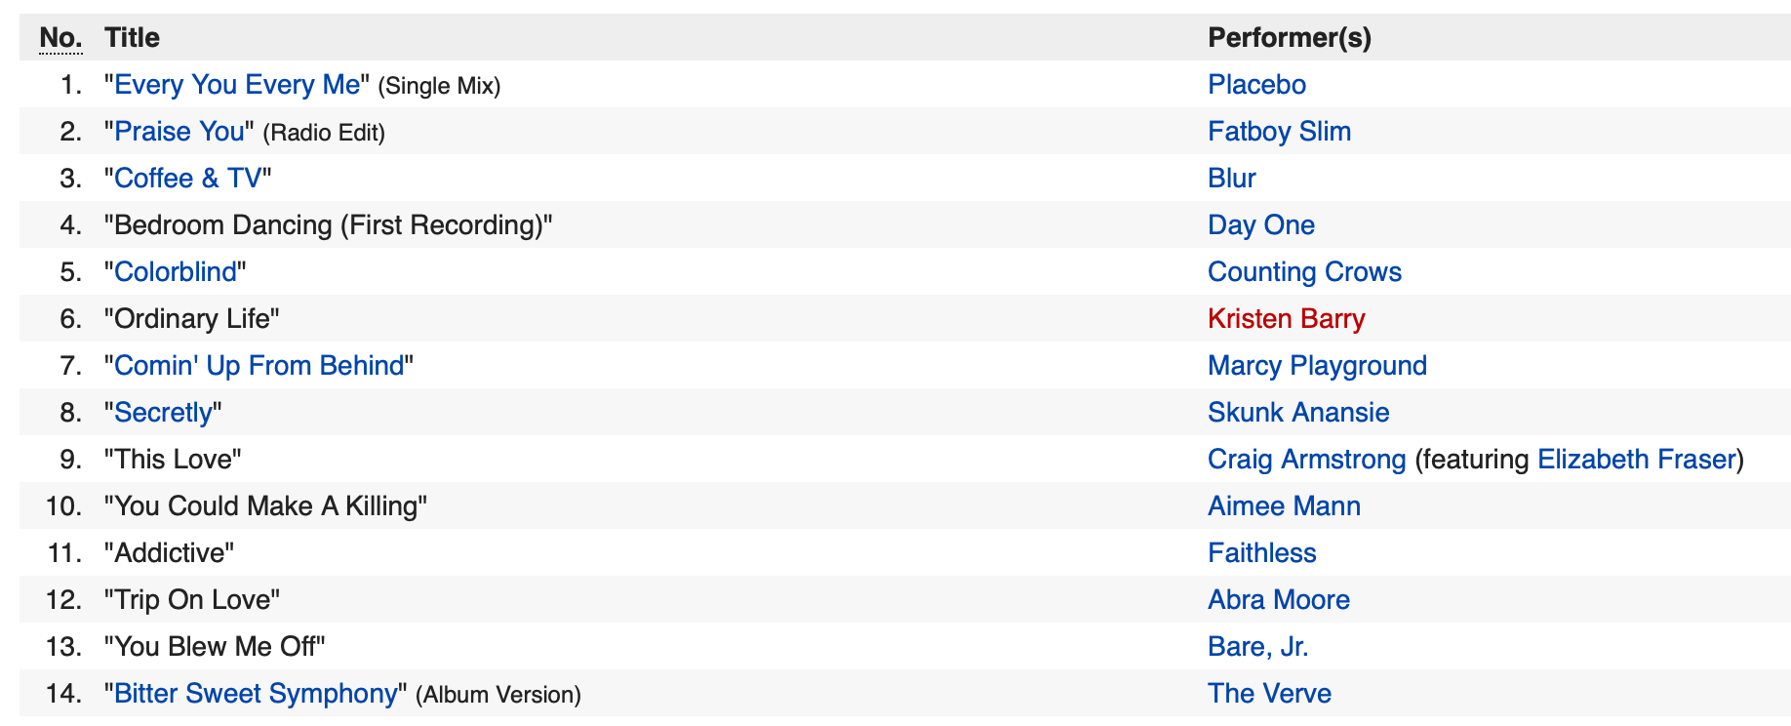Screen dimensions: 1791x726
Task: Open "Comin' Up From Behind" link
Action: coord(259,366)
